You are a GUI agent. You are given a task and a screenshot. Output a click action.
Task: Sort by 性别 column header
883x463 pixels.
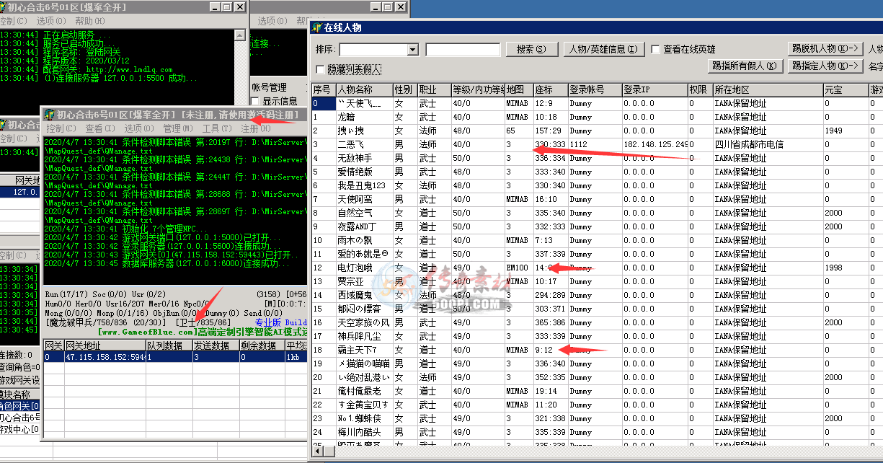point(405,90)
